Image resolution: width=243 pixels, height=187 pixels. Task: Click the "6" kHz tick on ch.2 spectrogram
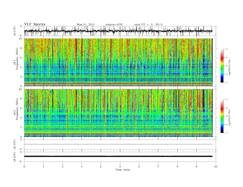click(x=21, y=108)
